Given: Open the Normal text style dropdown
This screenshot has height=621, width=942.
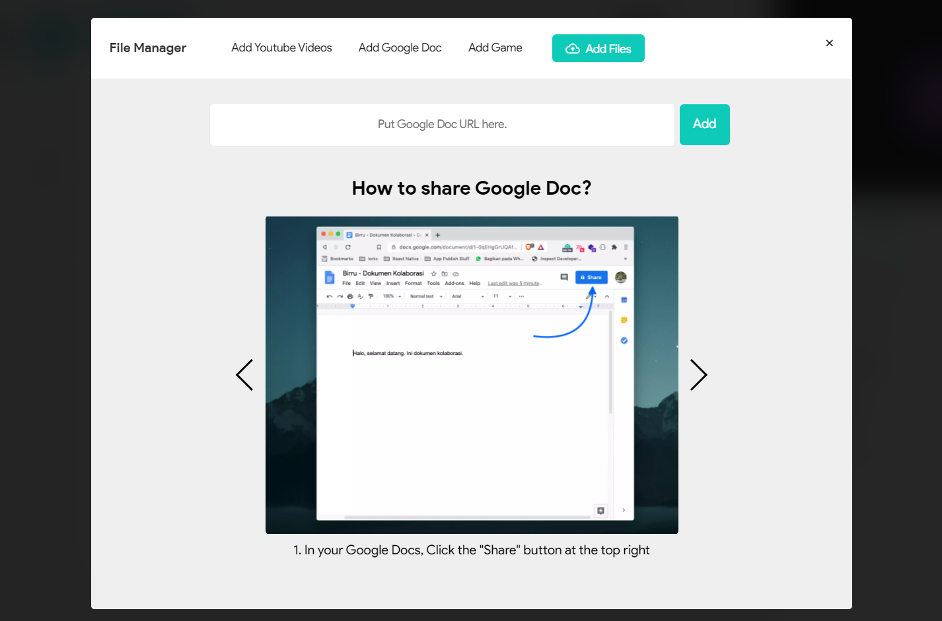Looking at the screenshot, I should (426, 296).
